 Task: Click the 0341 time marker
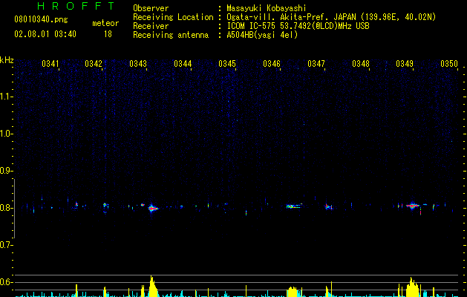[50, 64]
